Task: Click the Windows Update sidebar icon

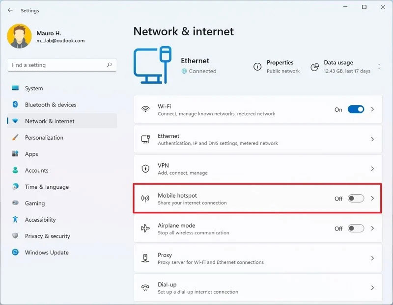Action: [15, 253]
